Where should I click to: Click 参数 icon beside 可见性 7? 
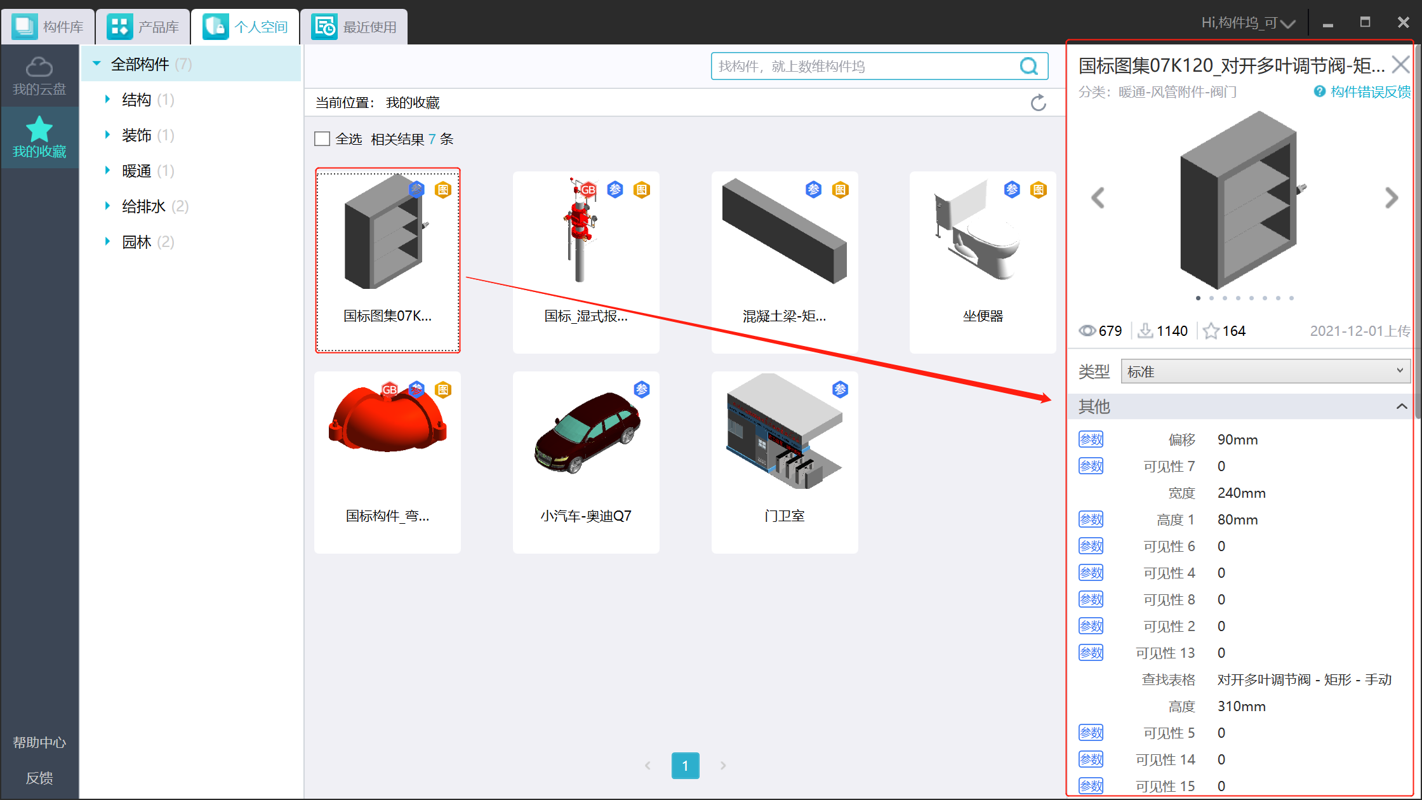coord(1091,466)
